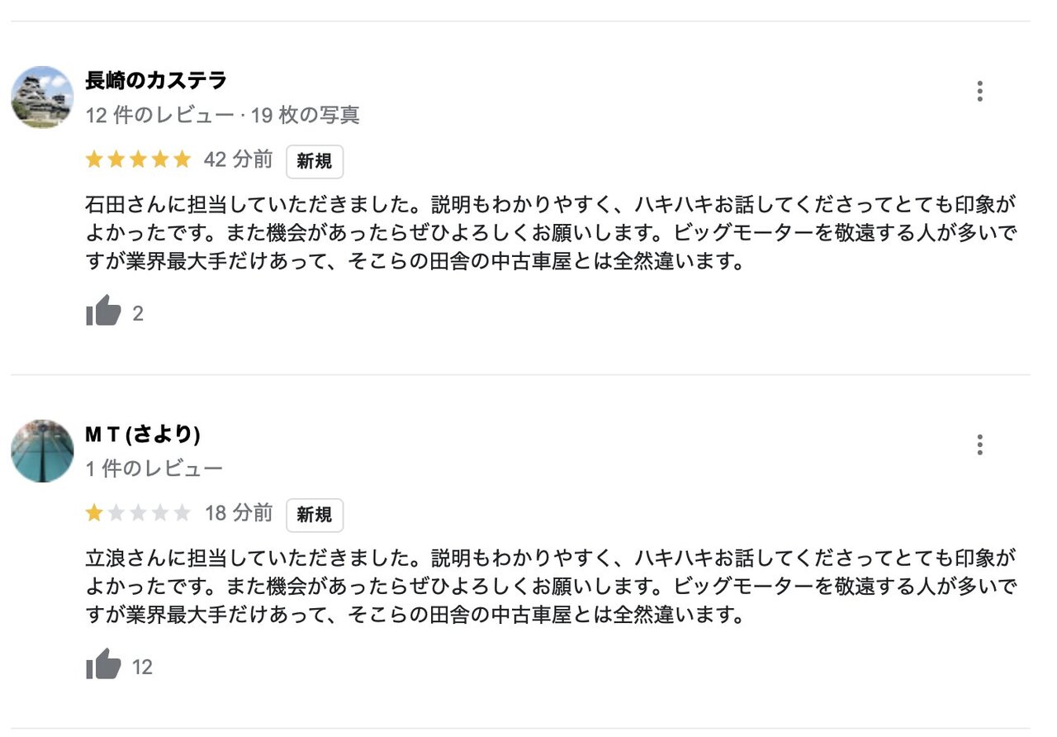The width and height of the screenshot is (1057, 737).
Task: Open the profile of reviewer M T (さより)
Action: pos(143,435)
